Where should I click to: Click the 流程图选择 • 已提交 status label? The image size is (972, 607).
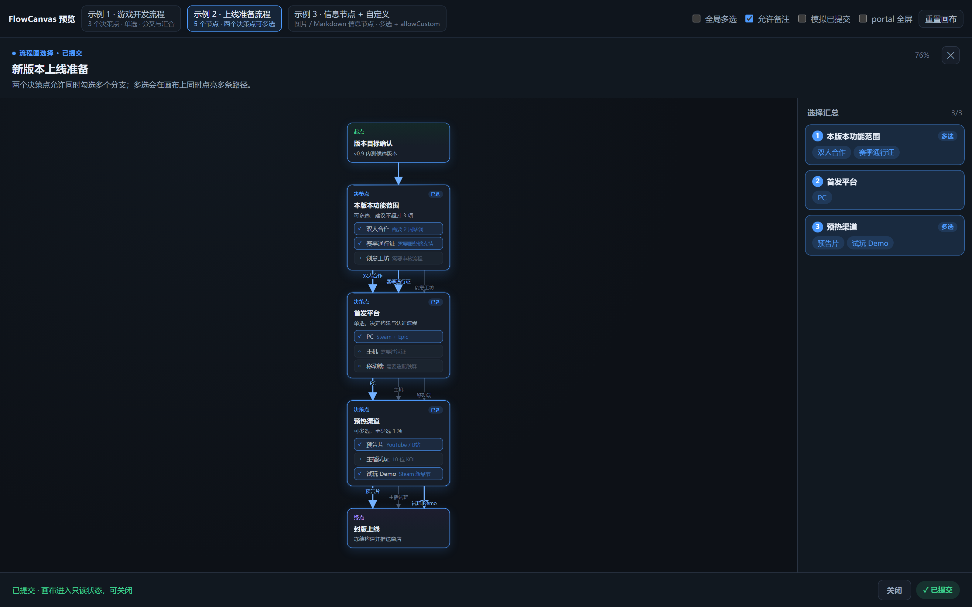click(47, 53)
